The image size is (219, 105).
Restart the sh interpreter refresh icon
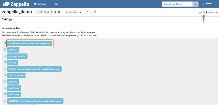(5, 62)
